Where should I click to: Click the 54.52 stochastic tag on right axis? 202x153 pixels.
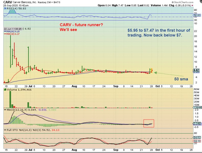[197, 138]
